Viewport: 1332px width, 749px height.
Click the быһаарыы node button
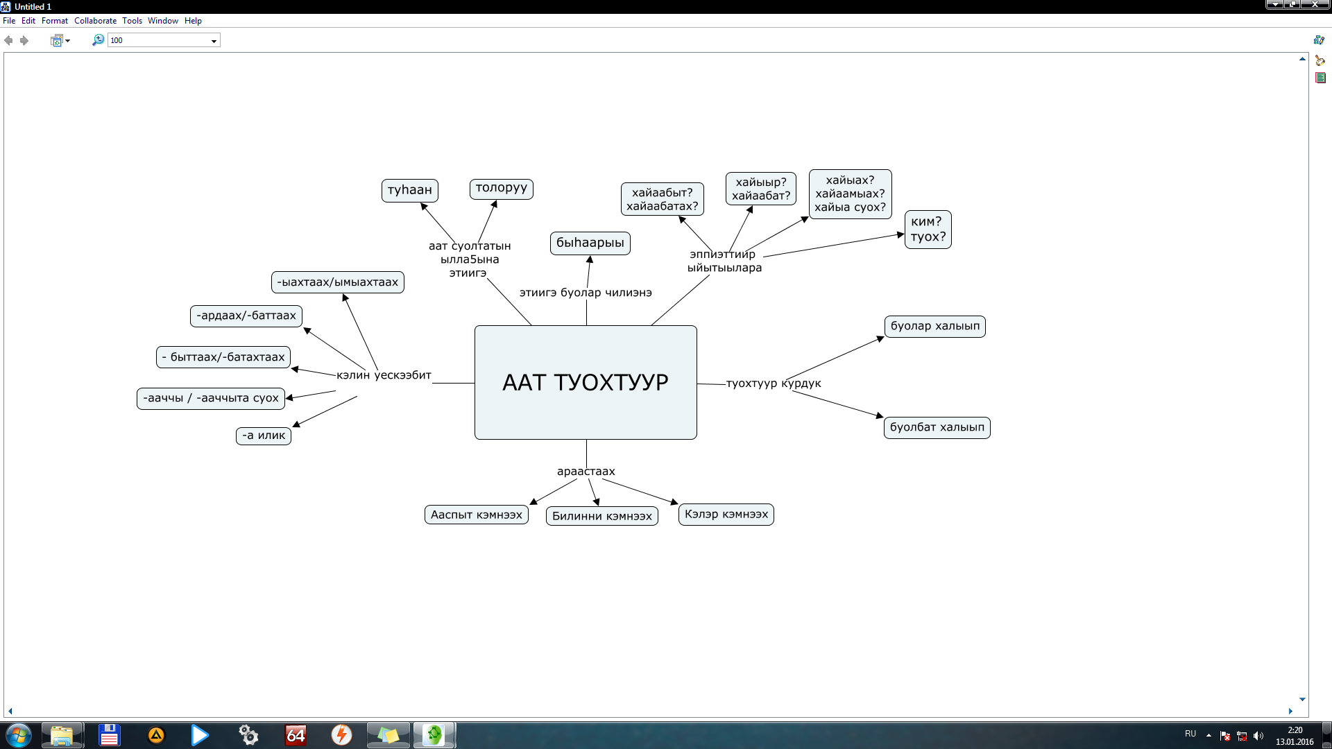(x=590, y=242)
